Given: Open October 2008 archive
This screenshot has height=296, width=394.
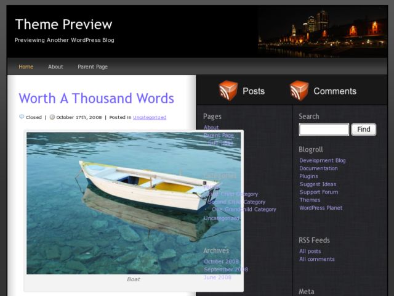Looking at the screenshot, I should pos(222,261).
